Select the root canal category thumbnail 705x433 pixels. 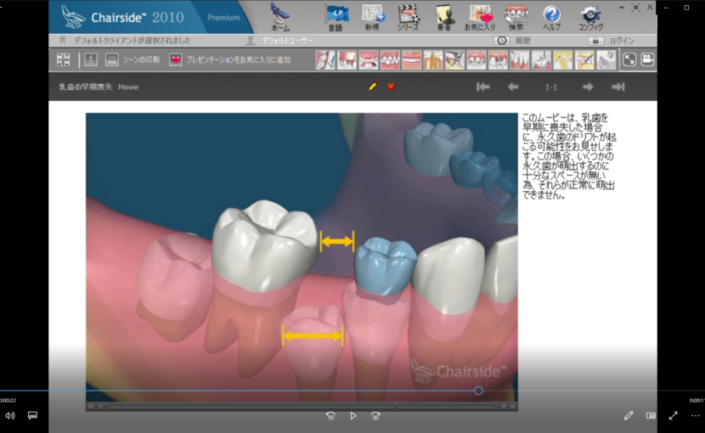pos(433,59)
